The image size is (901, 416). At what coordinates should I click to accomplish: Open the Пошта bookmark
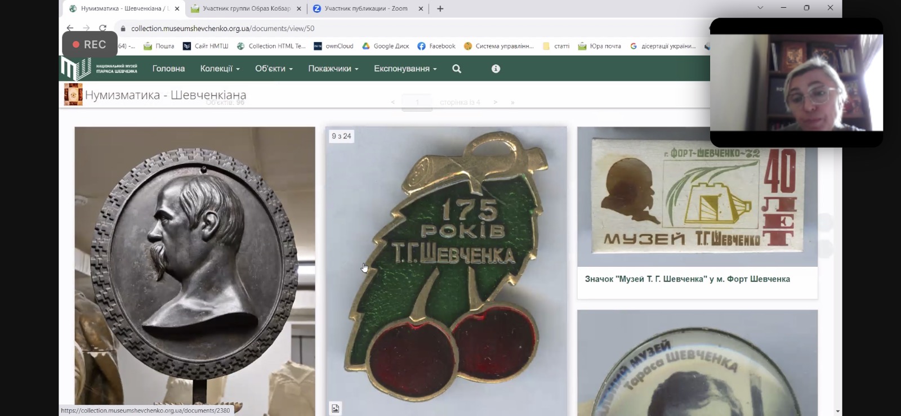pyautogui.click(x=159, y=46)
